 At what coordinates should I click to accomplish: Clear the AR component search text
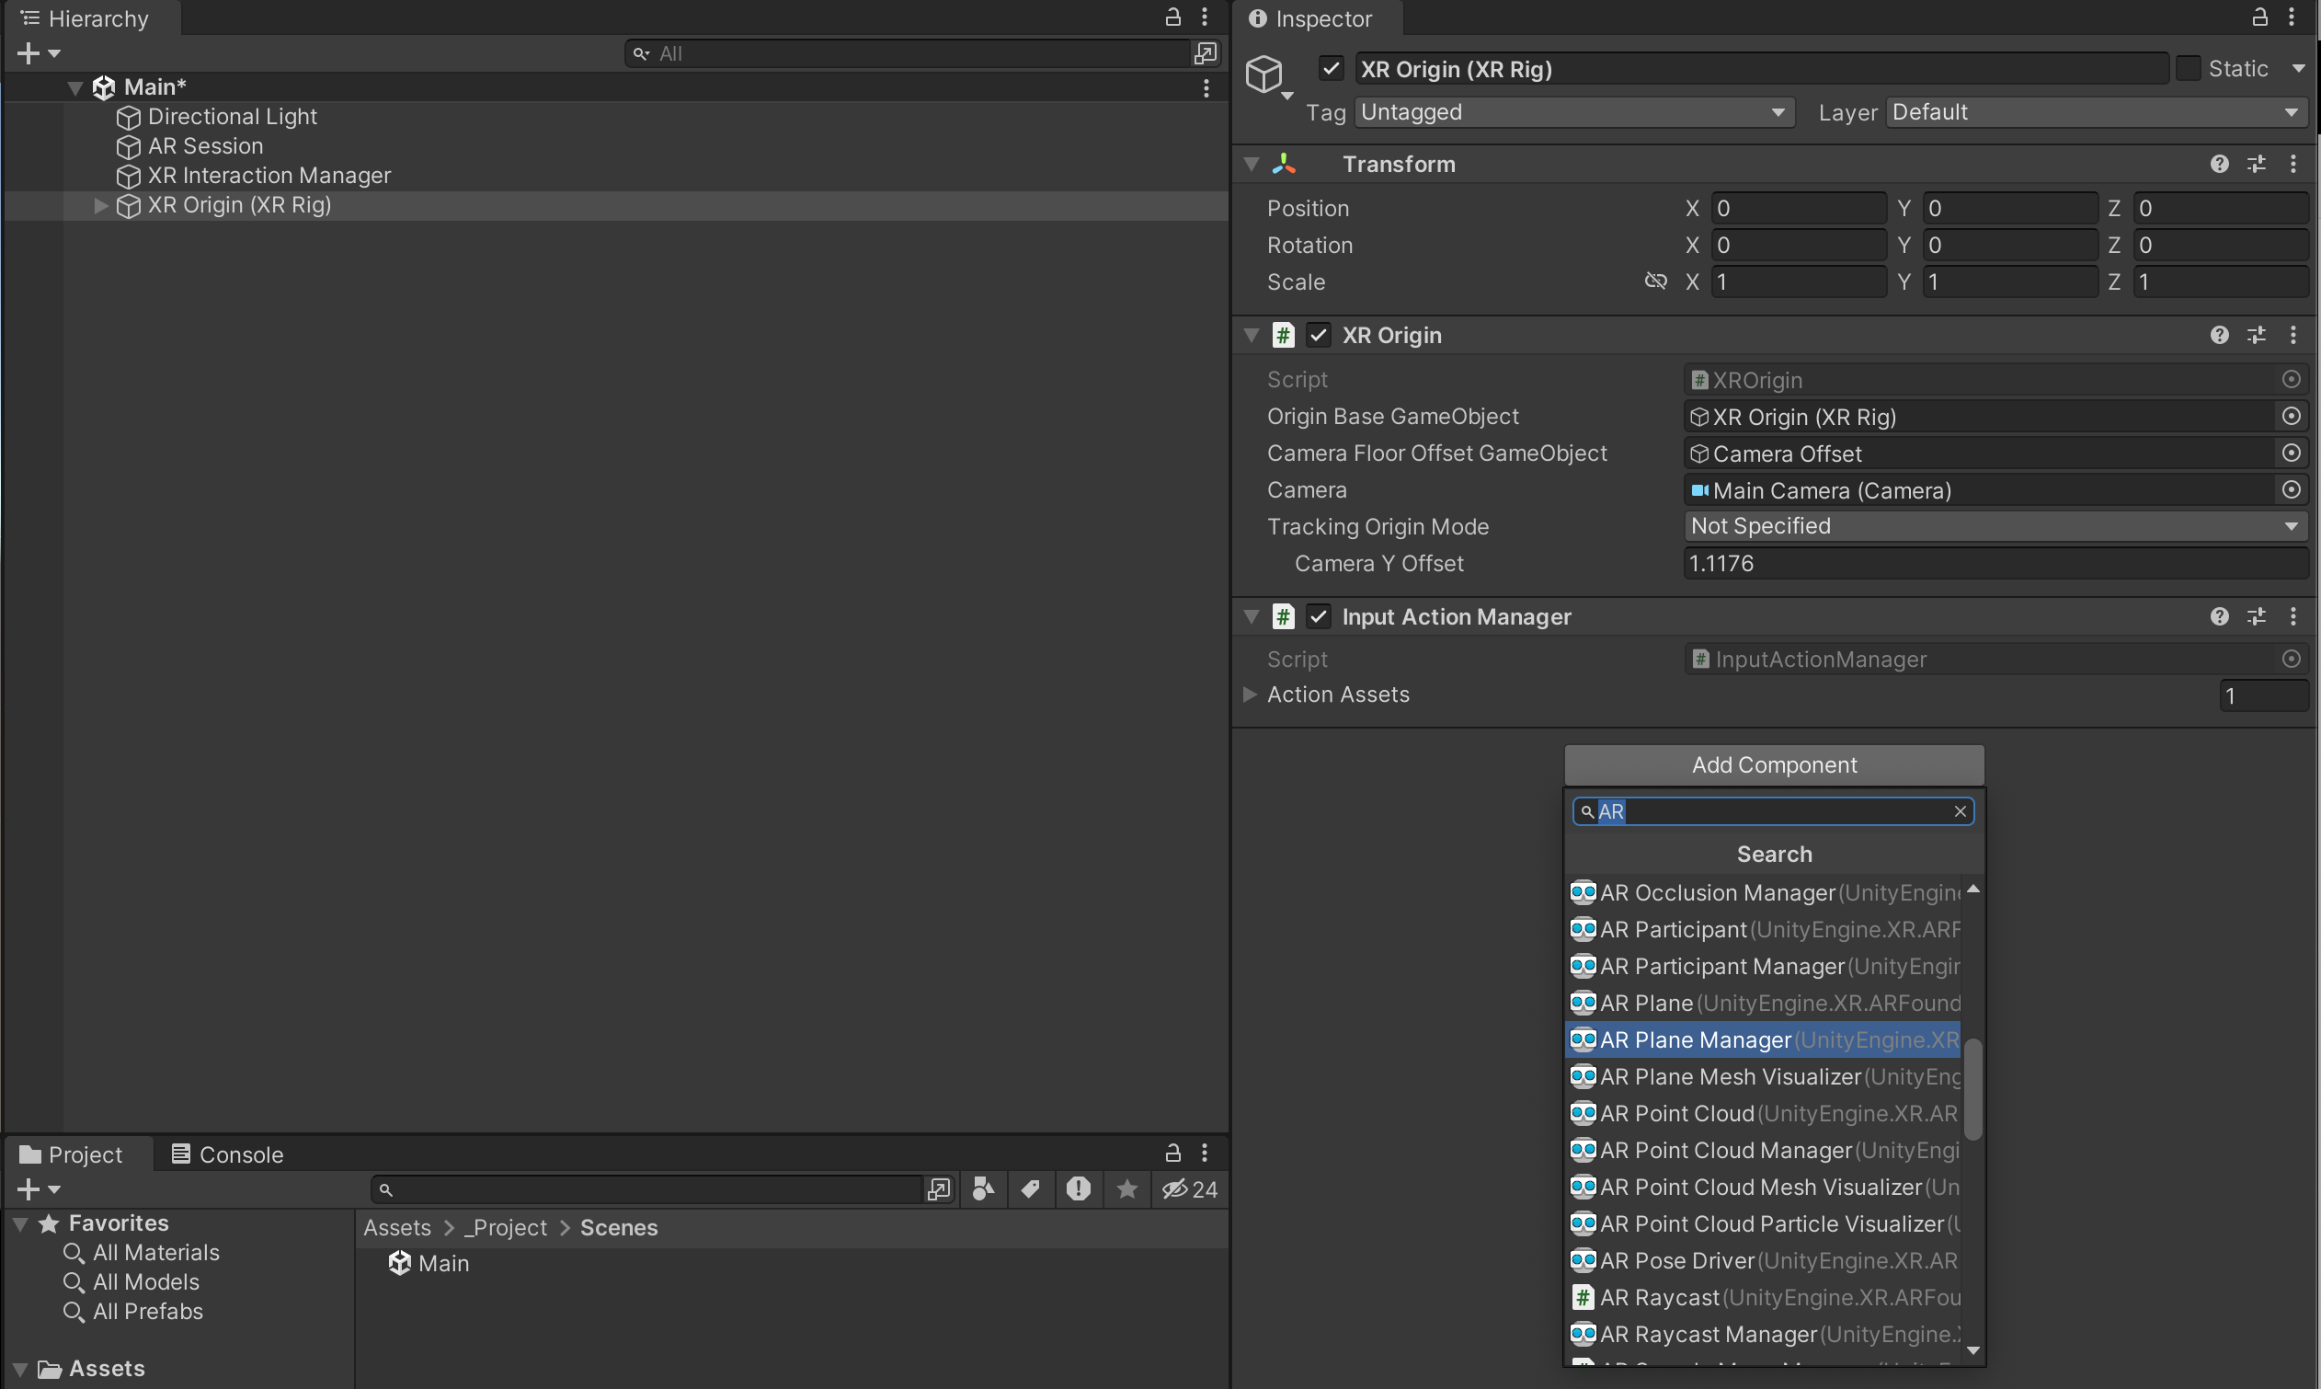(x=1960, y=811)
